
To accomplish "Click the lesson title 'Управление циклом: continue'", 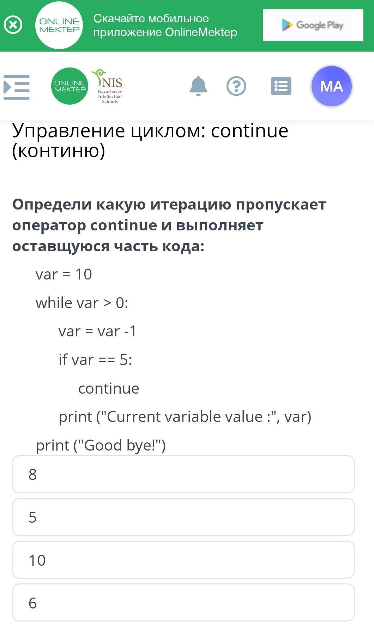I will click(x=150, y=131).
